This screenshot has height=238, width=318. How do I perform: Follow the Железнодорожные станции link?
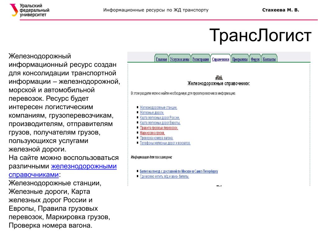coord(158,108)
